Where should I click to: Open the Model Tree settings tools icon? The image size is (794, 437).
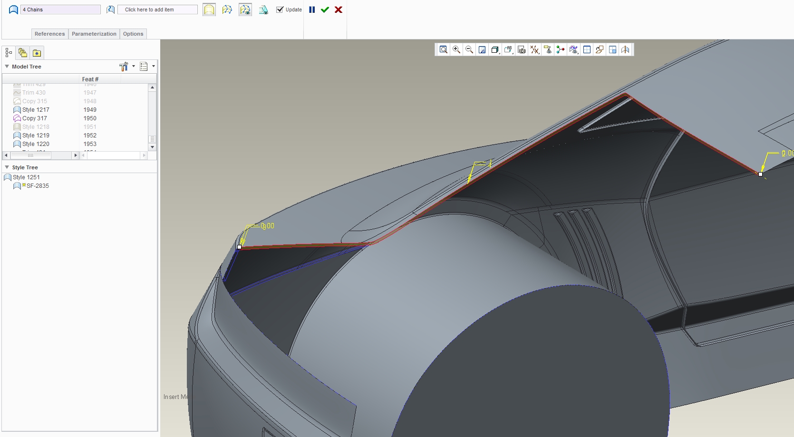(x=124, y=67)
